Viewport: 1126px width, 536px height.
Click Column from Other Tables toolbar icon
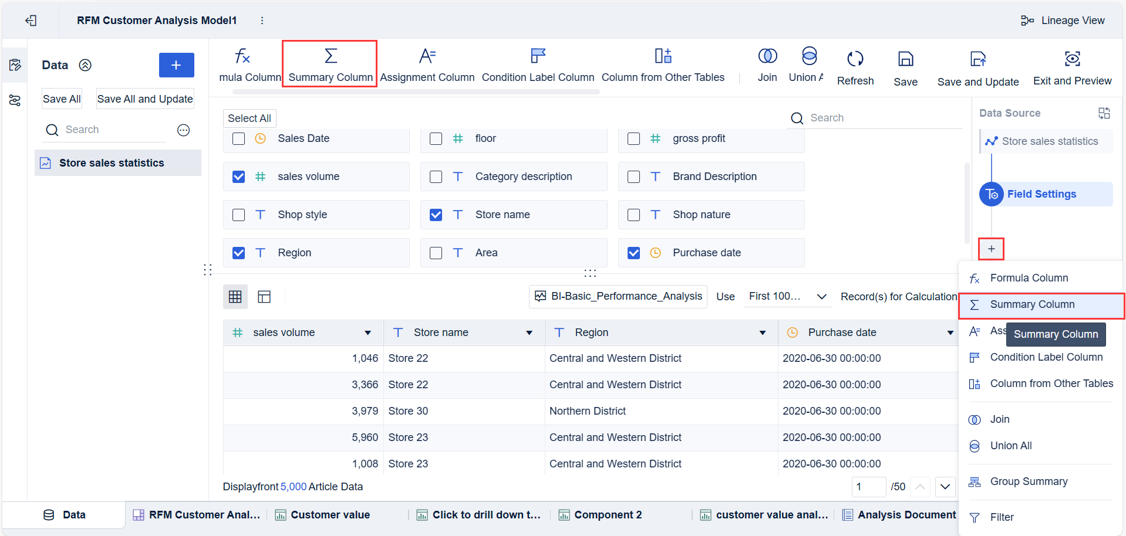pos(663,56)
